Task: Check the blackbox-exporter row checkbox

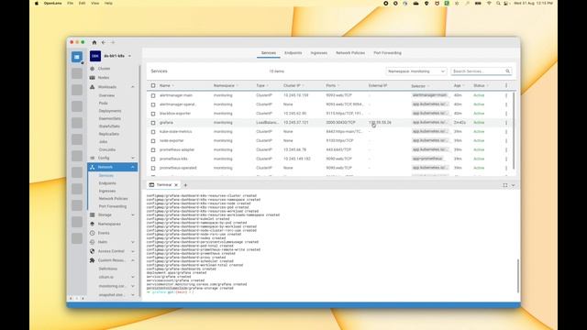Action: pos(153,114)
